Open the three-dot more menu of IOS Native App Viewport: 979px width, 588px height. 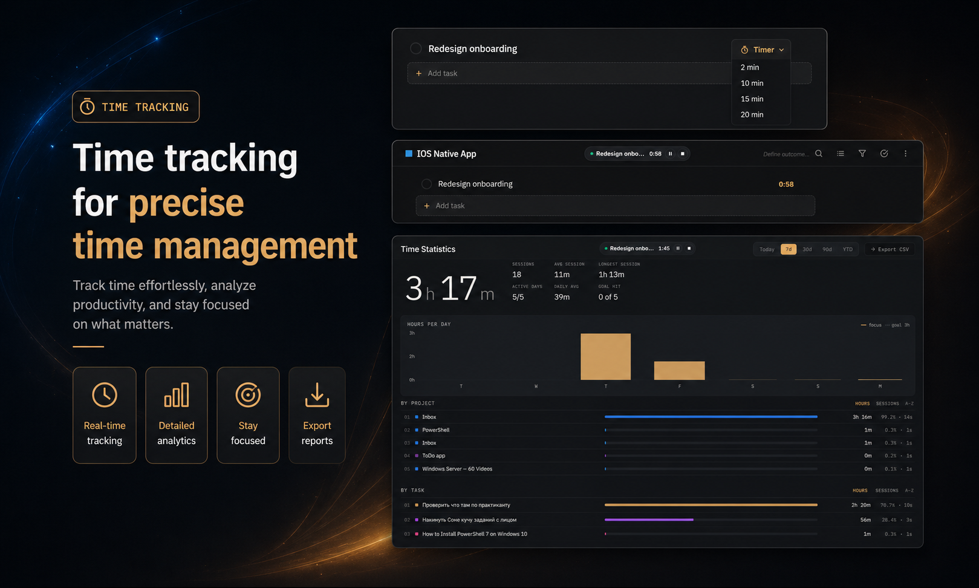(905, 154)
